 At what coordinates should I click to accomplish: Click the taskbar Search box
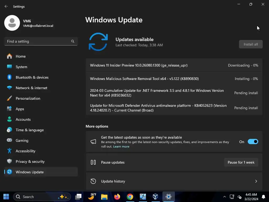click(x=42, y=197)
